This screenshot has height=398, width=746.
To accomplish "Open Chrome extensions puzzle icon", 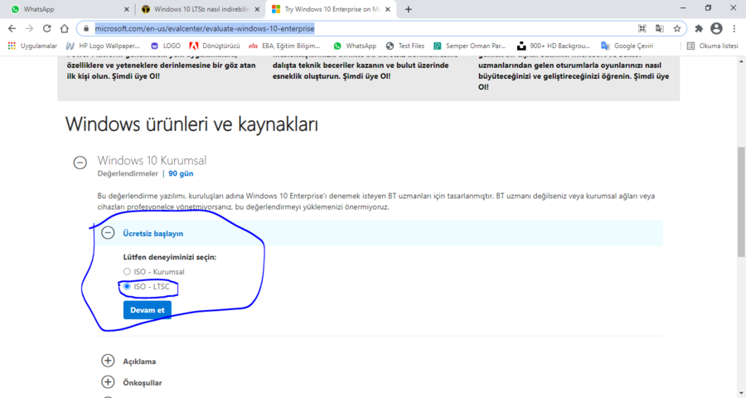I will click(699, 28).
